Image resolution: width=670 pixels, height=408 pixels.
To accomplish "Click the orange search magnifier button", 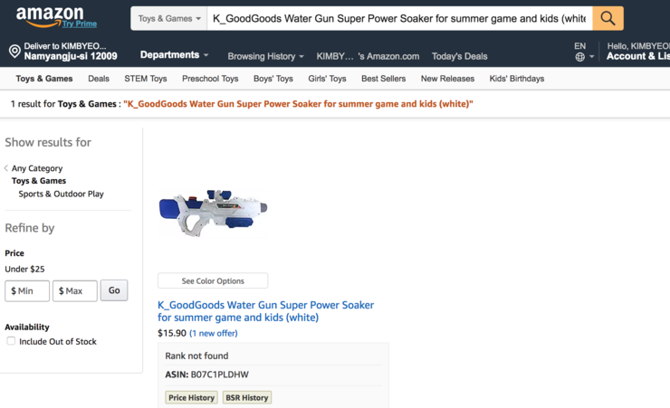I will (608, 18).
